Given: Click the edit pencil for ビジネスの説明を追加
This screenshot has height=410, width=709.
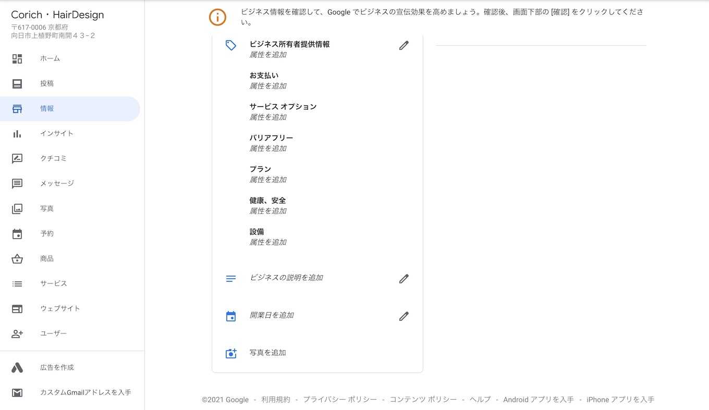Looking at the screenshot, I should pos(404,279).
